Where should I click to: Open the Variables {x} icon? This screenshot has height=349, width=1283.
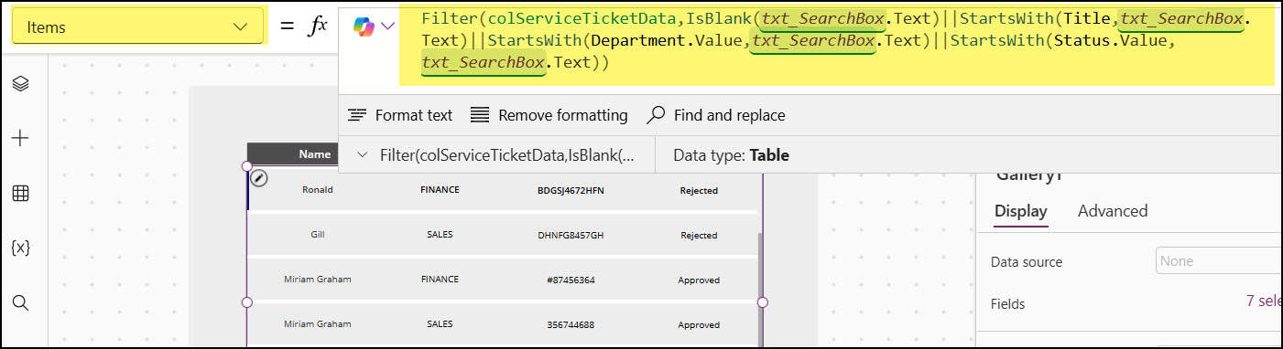20,248
